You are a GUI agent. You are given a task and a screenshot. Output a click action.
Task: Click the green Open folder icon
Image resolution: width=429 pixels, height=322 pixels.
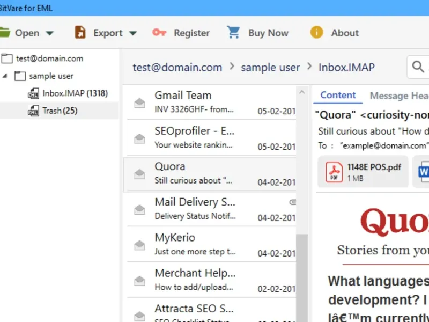tap(5, 33)
